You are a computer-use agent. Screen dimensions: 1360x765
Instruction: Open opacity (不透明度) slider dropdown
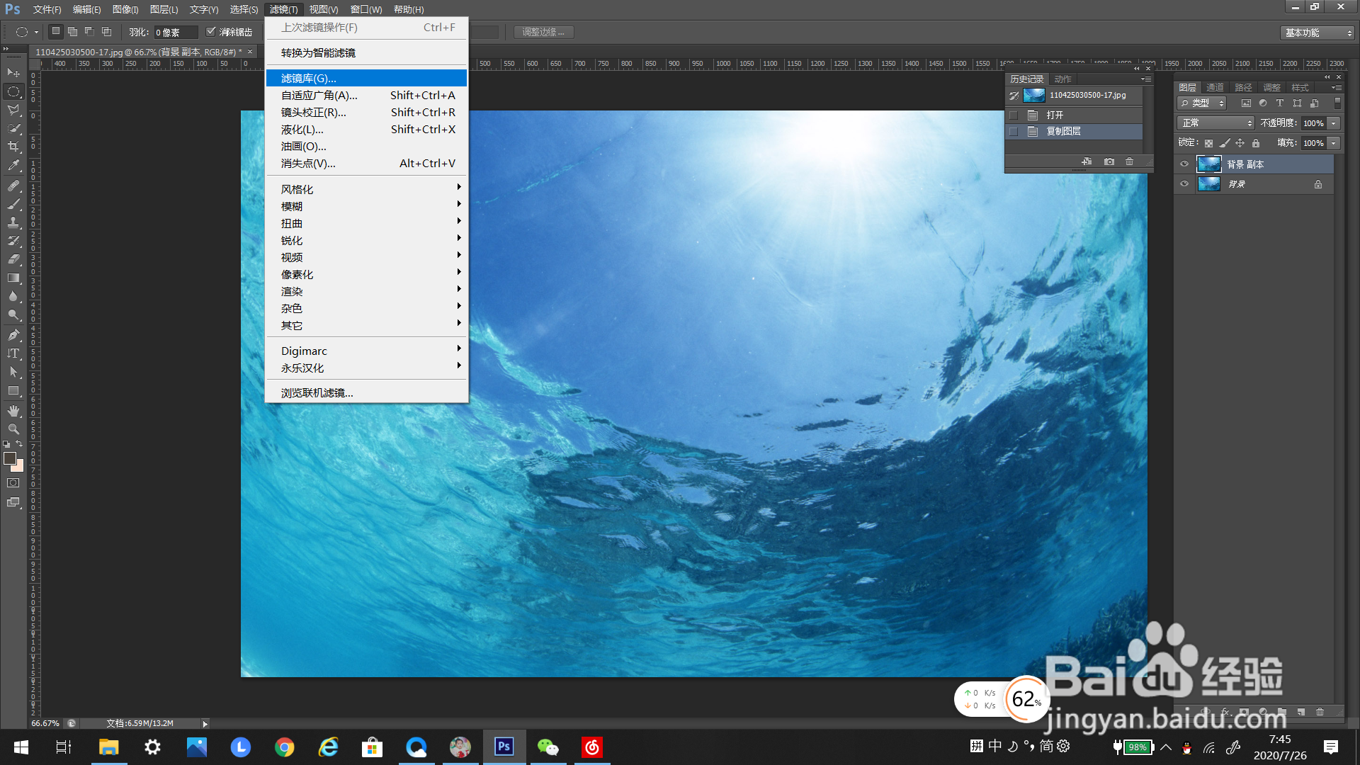coord(1334,123)
